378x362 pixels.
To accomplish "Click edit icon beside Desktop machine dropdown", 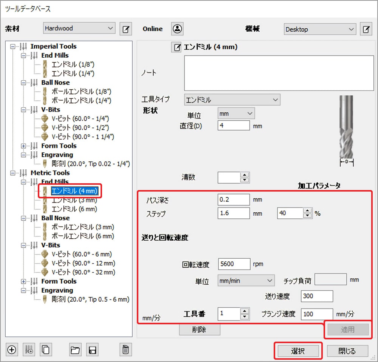I will tap(366, 29).
